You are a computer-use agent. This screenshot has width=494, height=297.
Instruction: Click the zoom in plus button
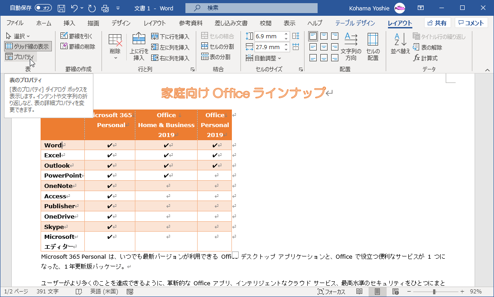[x=462, y=292]
